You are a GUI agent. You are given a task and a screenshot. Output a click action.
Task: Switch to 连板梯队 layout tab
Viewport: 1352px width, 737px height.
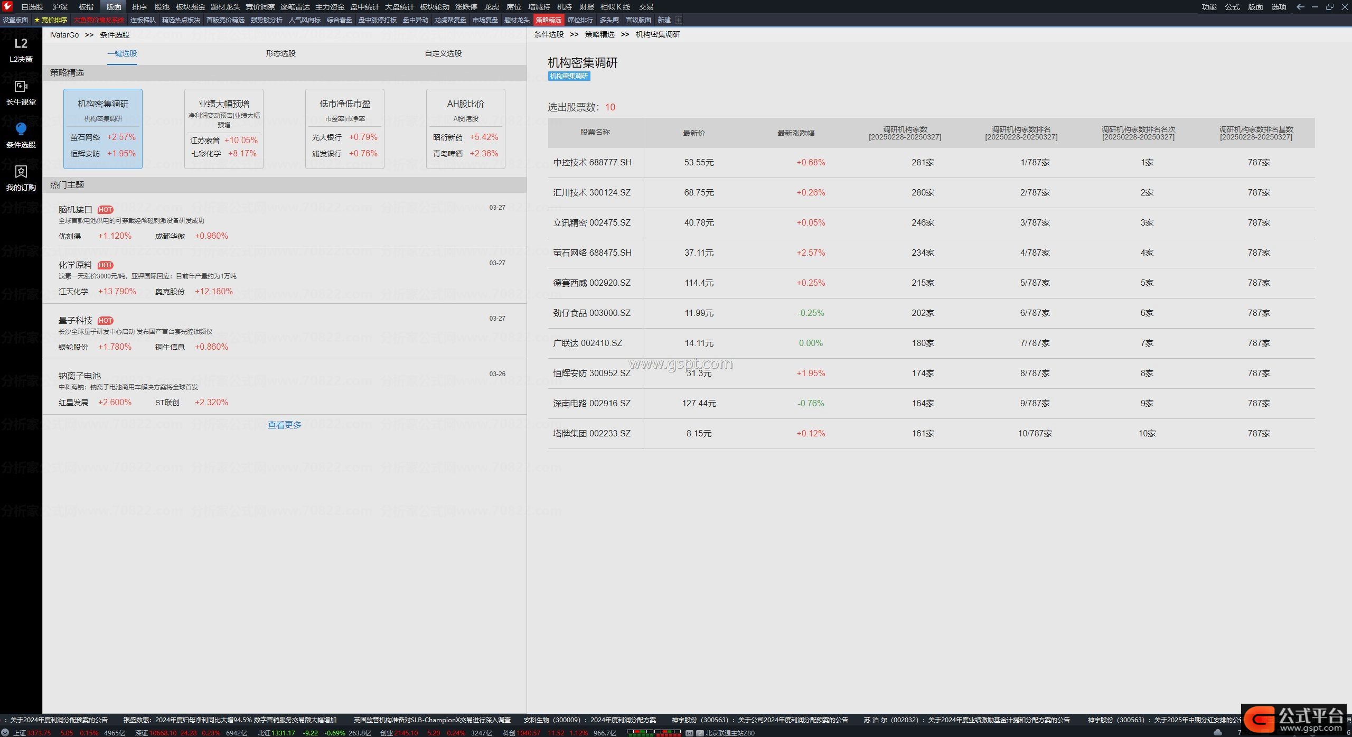click(x=143, y=20)
